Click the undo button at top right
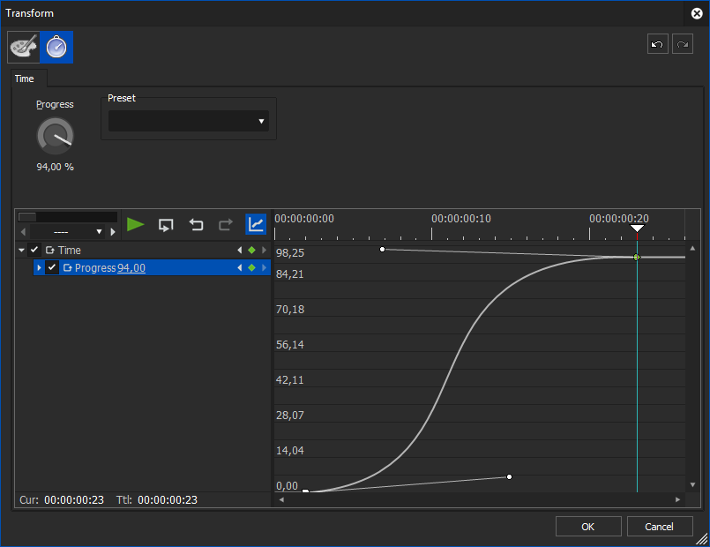The width and height of the screenshot is (710, 547). pyautogui.click(x=657, y=44)
